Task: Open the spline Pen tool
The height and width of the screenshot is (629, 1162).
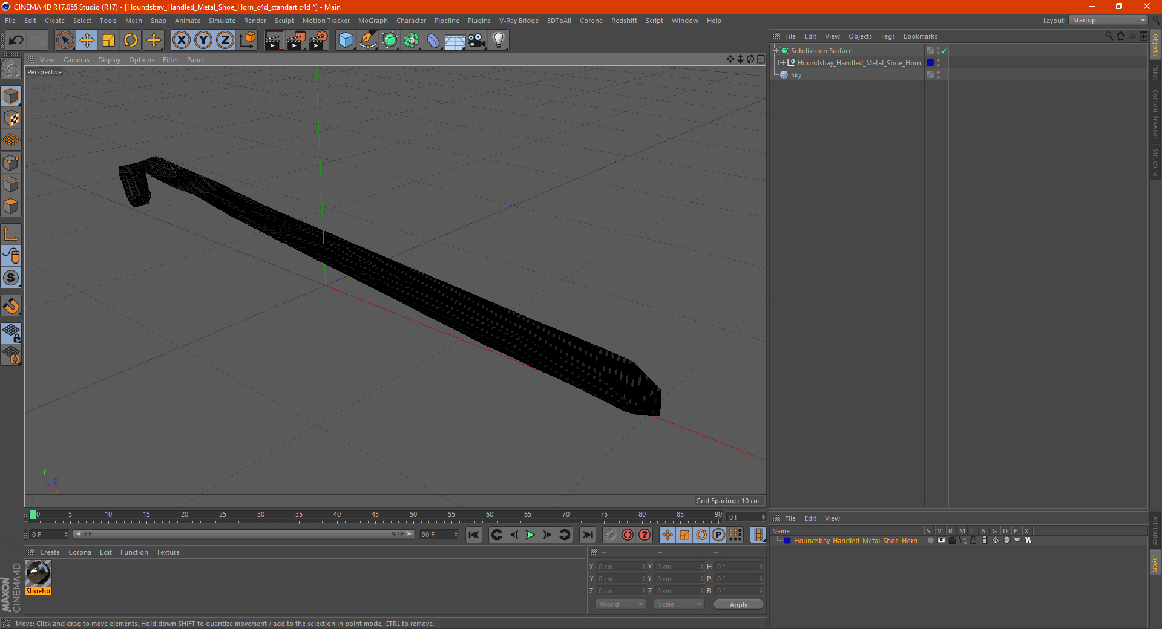Action: pyautogui.click(x=368, y=41)
